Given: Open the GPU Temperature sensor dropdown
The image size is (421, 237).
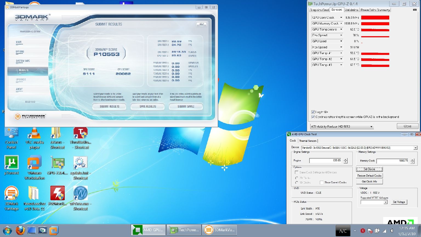Looking at the screenshot, I should pyautogui.click(x=341, y=29).
